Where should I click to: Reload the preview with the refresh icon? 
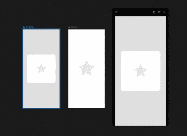[x=159, y=12]
